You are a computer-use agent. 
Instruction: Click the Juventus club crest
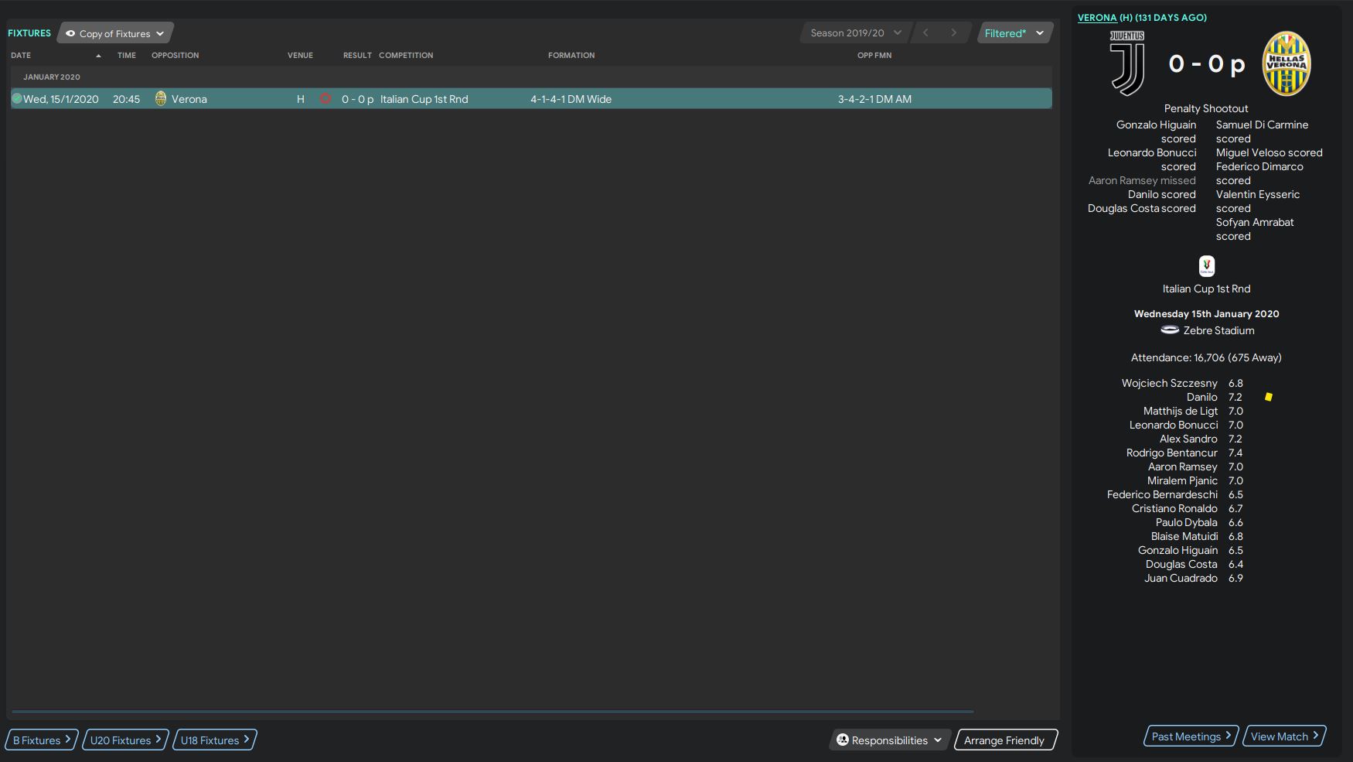(x=1127, y=63)
